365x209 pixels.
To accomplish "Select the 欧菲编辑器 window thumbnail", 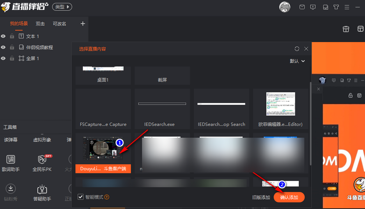I will coord(280,109).
